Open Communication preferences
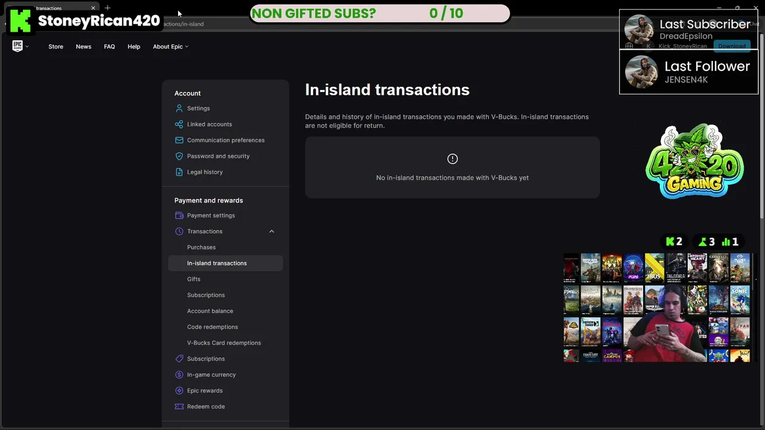This screenshot has width=765, height=430. click(x=225, y=140)
